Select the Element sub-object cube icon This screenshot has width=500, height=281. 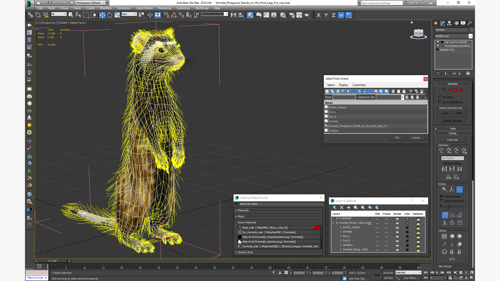pyautogui.click(x=461, y=90)
